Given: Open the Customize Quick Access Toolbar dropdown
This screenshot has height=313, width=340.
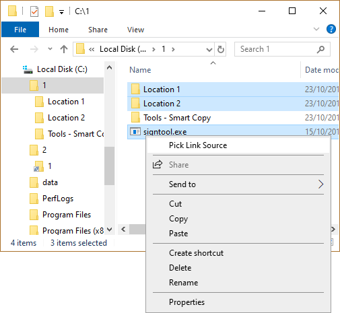Looking at the screenshot, I should pos(61,12).
